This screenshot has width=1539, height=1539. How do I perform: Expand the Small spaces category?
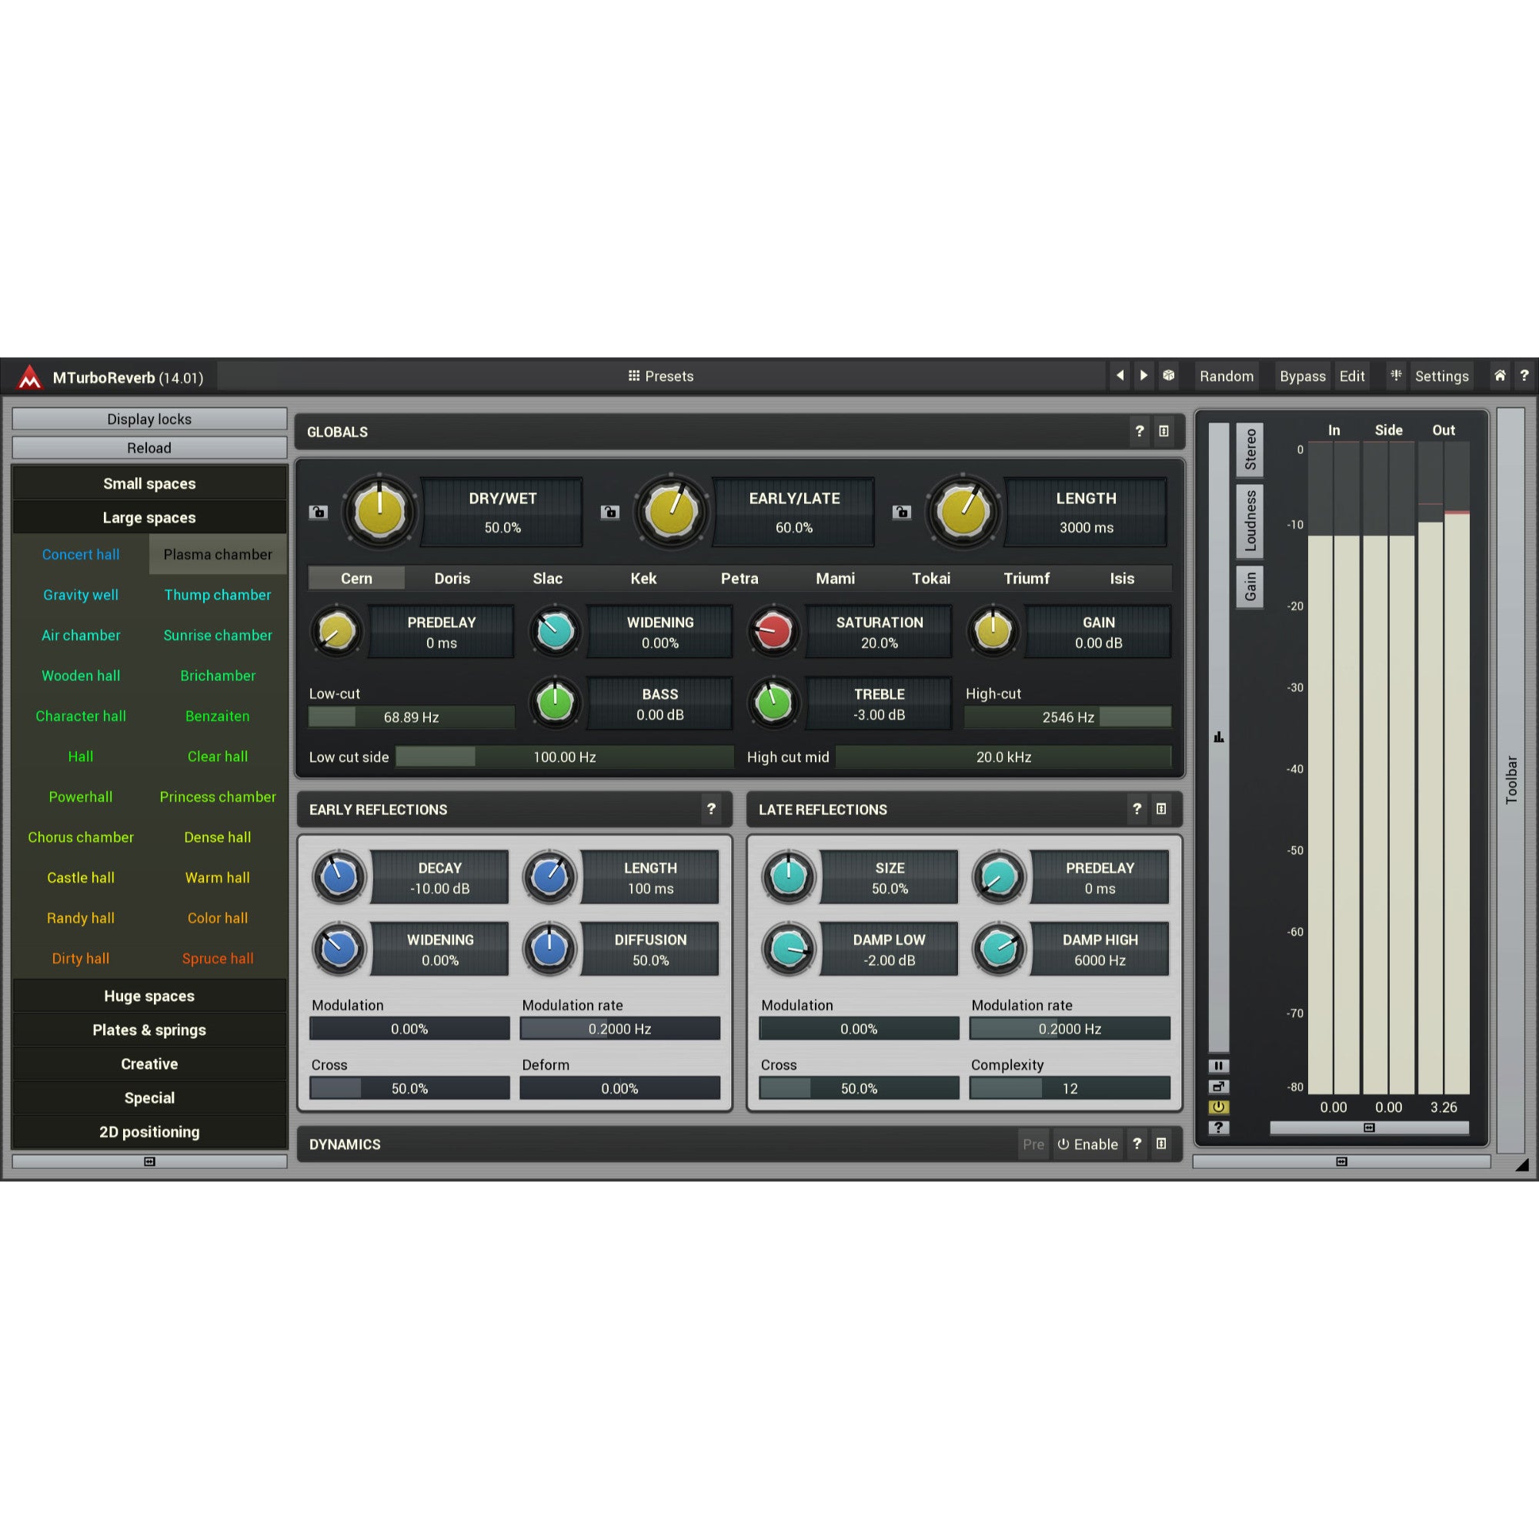(149, 483)
